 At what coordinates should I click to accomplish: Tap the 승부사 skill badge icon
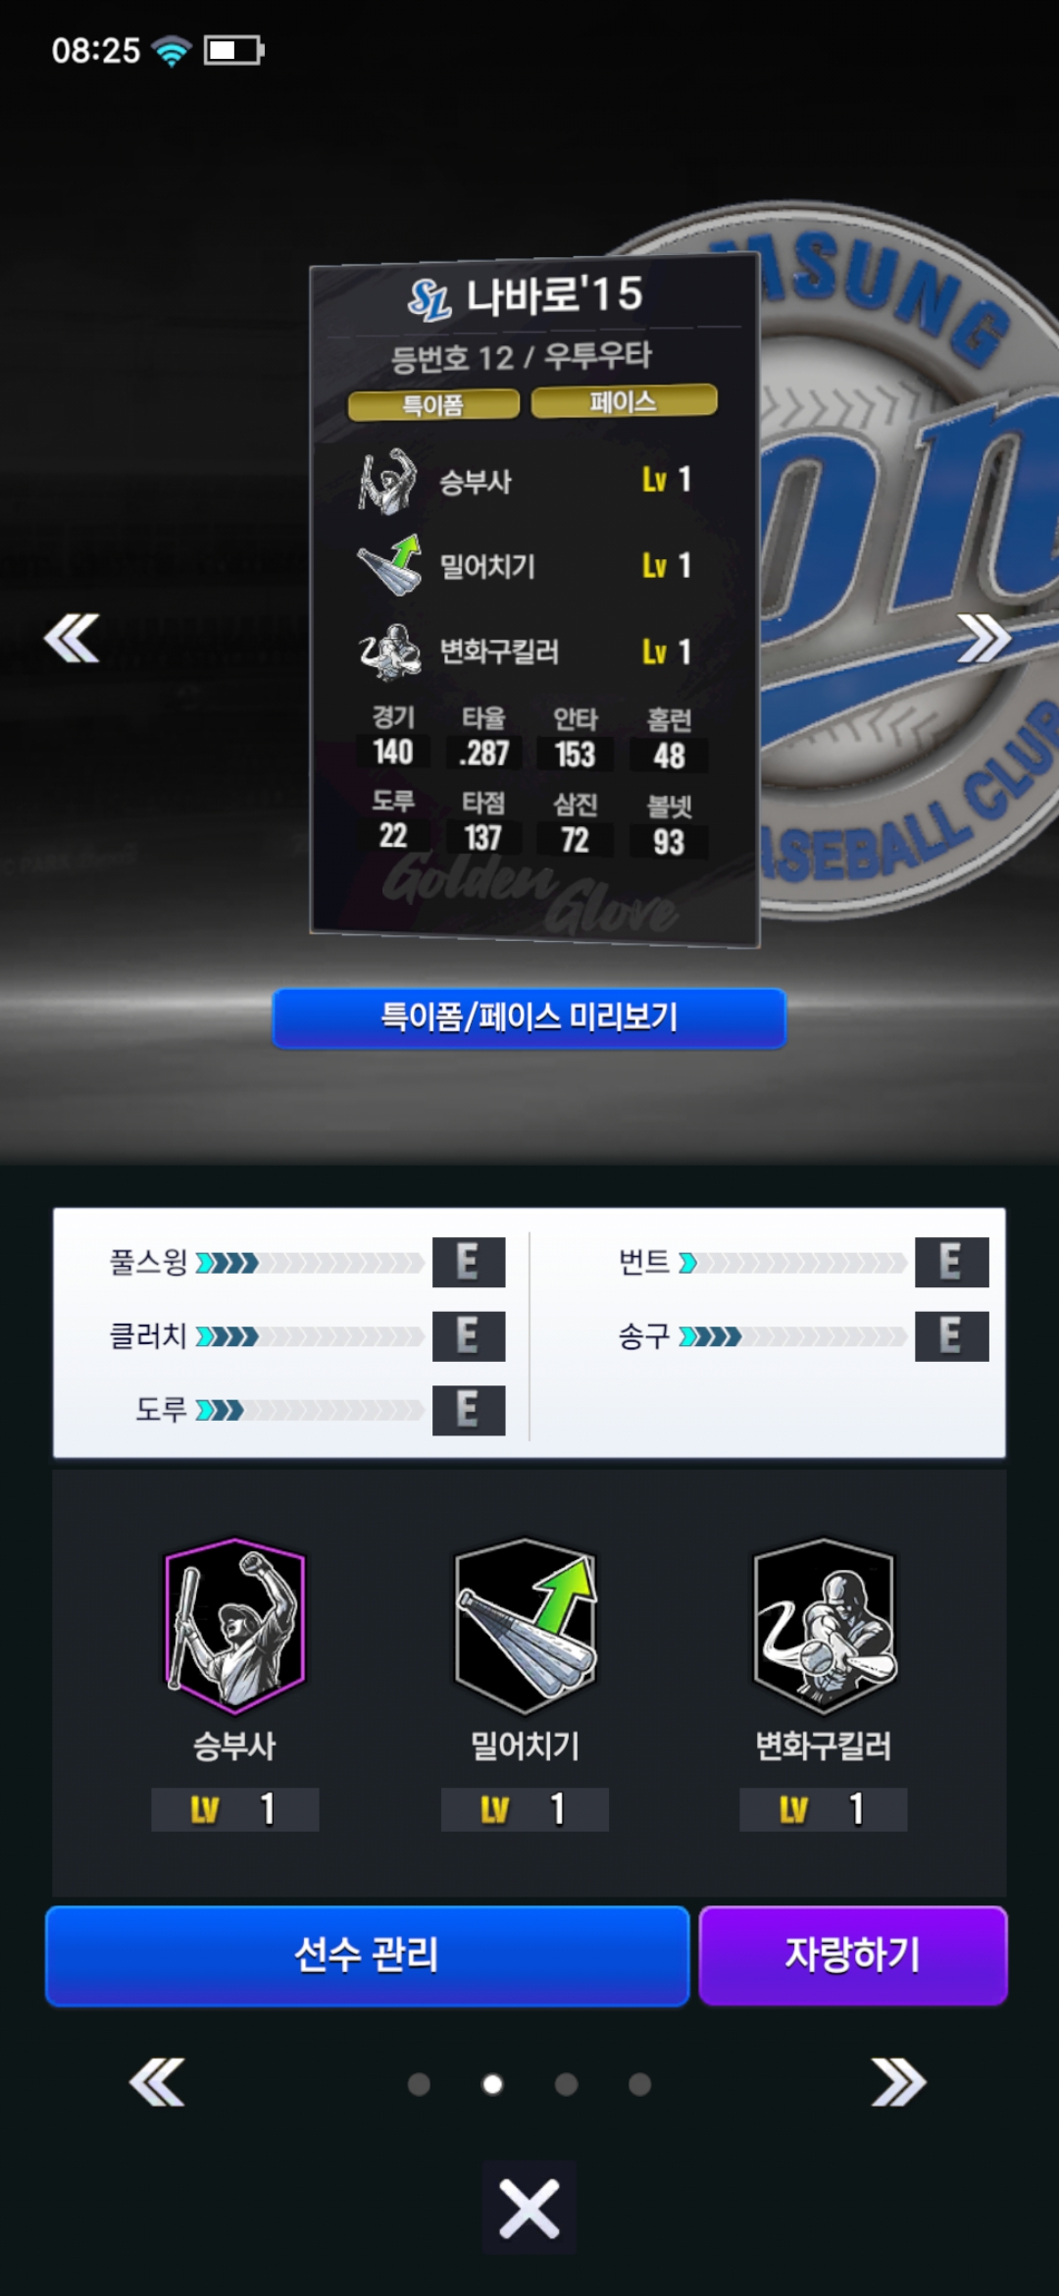234,1626
